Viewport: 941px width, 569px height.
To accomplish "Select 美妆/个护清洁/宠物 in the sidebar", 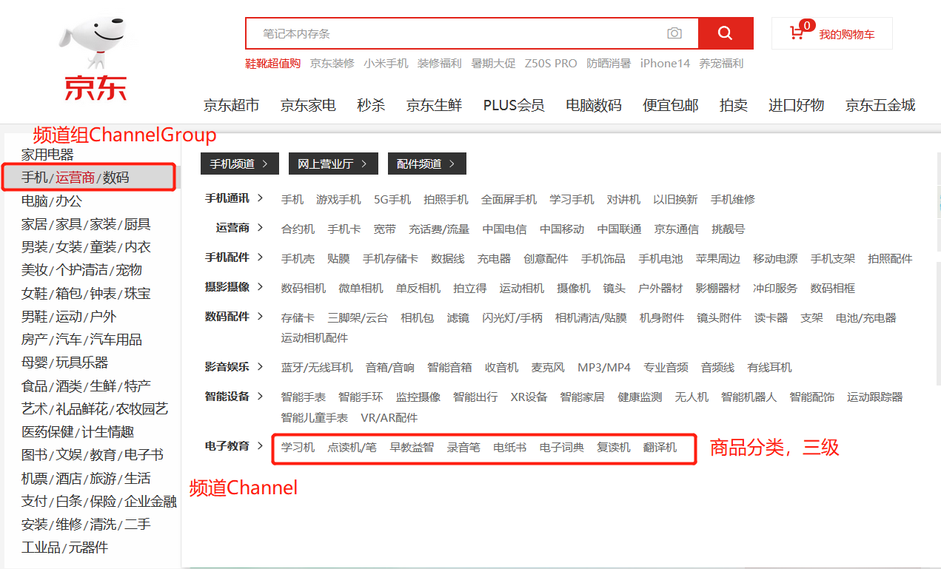I will 81,270.
